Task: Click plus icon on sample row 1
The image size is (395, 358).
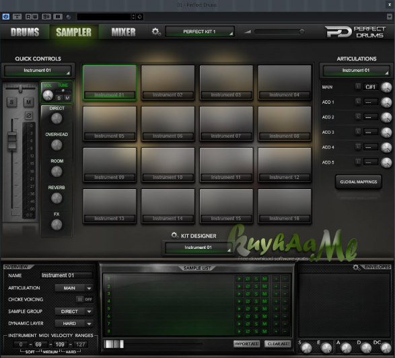Action: [276, 279]
